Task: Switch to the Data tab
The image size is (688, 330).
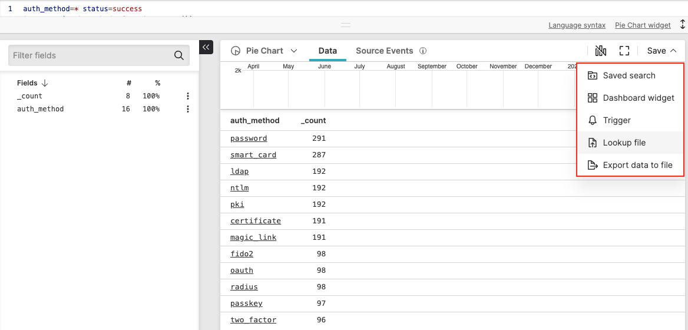Action: click(328, 51)
